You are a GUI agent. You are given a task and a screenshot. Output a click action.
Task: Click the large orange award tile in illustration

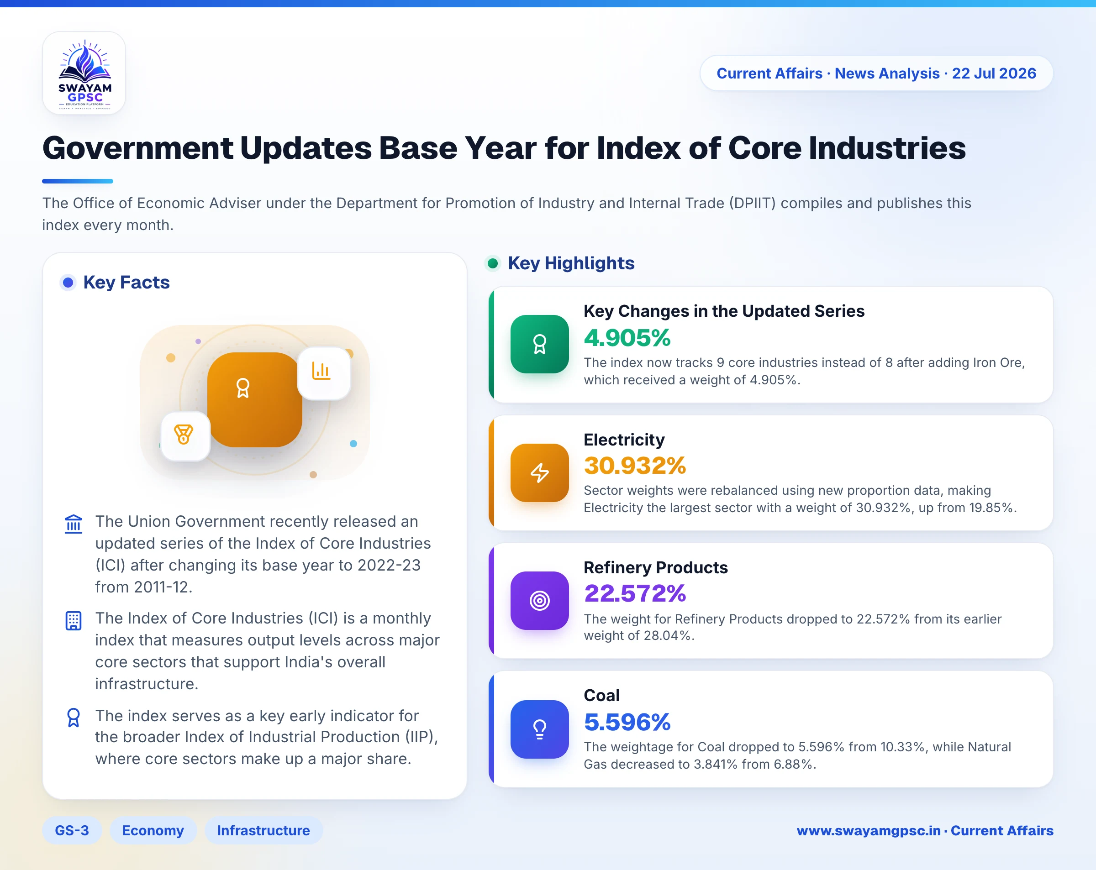pos(255,399)
